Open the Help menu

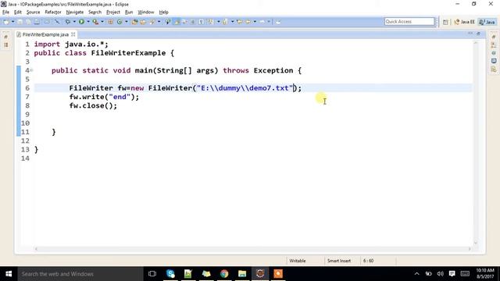point(163,12)
